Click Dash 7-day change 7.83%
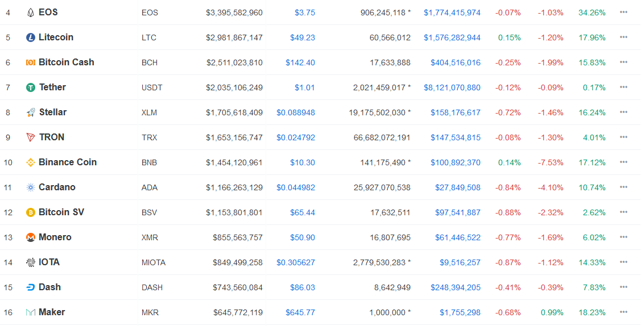Viewport: 641px width, 326px height. tap(594, 287)
